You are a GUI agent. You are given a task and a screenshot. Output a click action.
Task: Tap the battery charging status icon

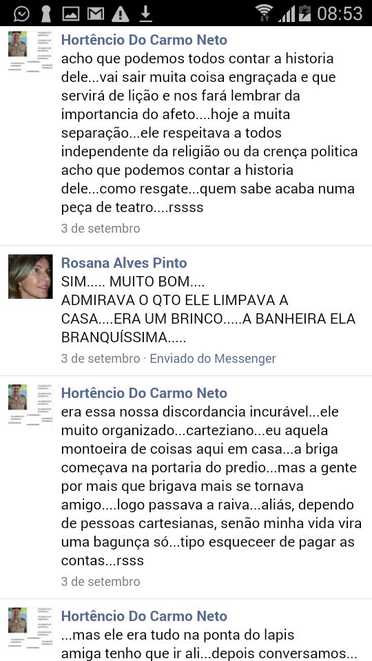pos(305,14)
